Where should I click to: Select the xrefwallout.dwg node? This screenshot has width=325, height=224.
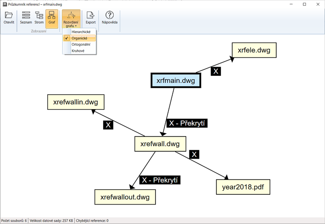pyautogui.click(x=125, y=197)
